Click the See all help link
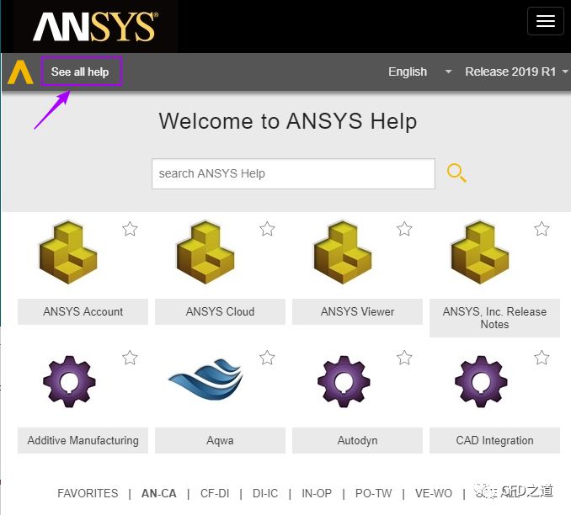 pyautogui.click(x=81, y=72)
